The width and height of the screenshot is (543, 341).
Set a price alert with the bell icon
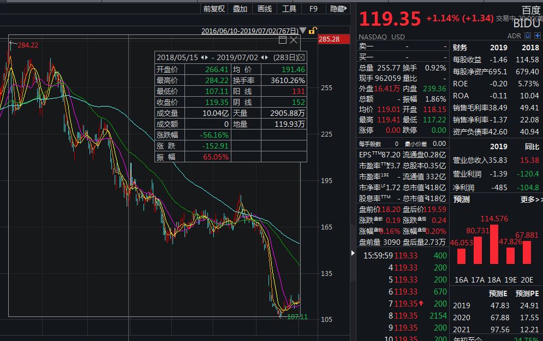coord(528,36)
